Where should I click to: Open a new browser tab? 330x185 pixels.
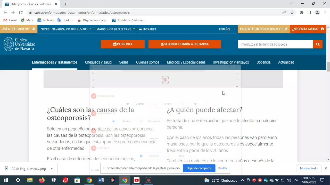tap(65, 4)
